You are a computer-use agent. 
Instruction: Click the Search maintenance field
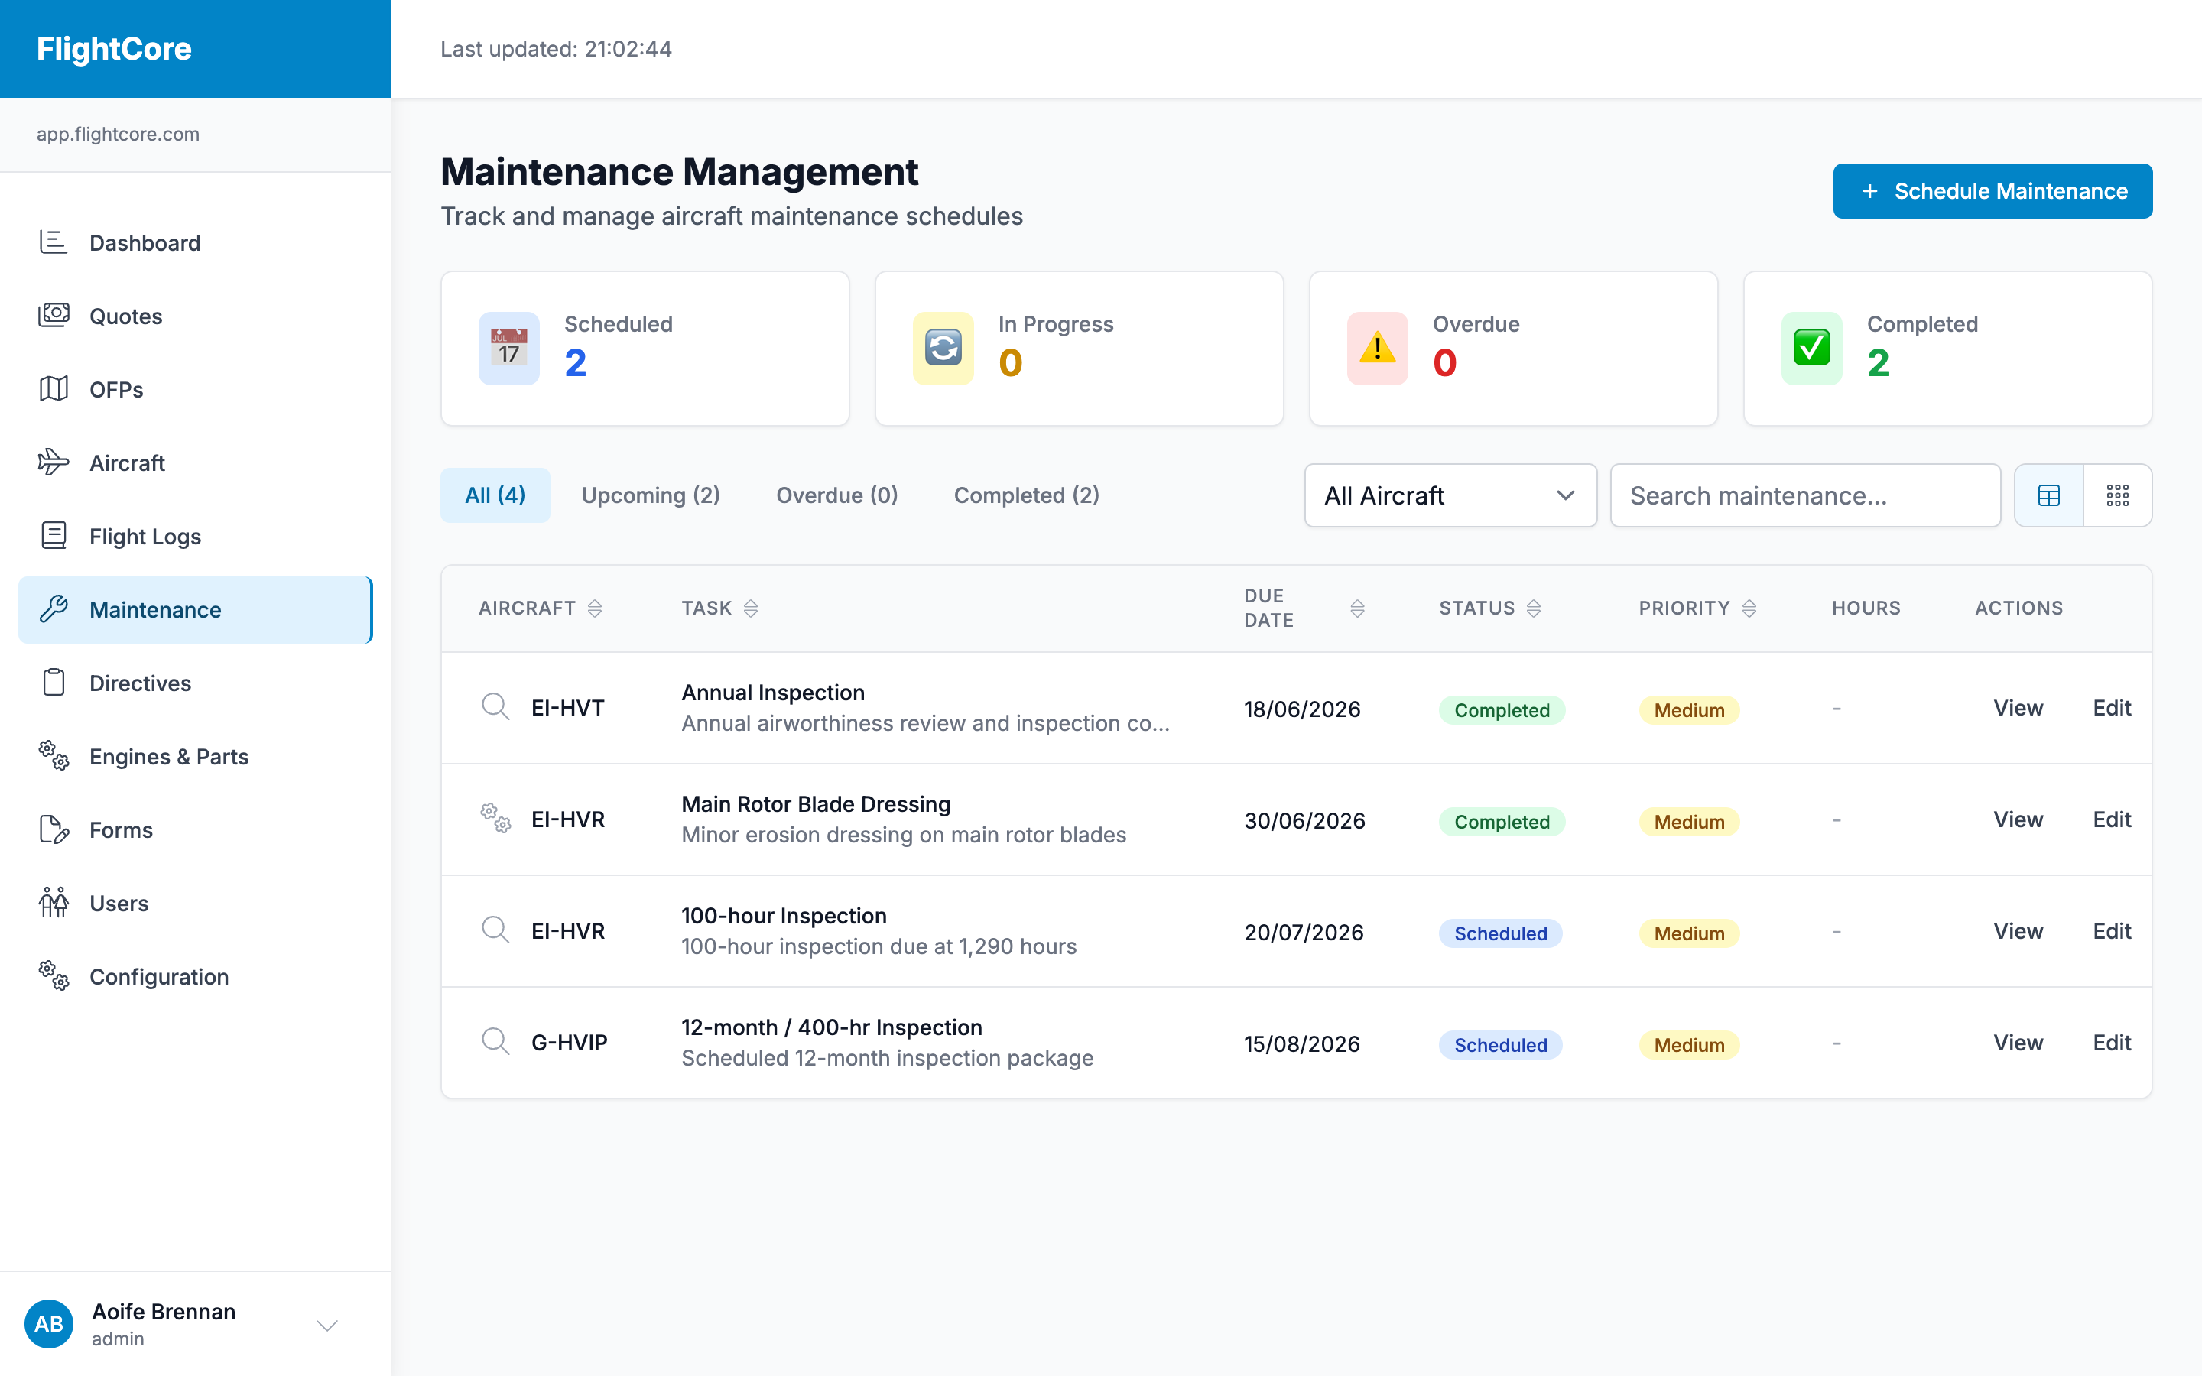coord(1805,495)
